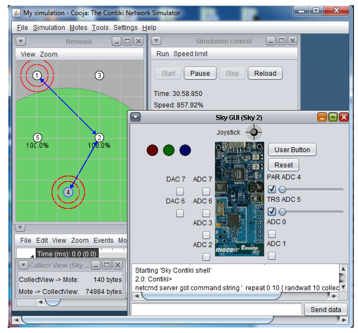
Task: Open the Simulation control panel dropdown arrow
Action: [x=156, y=41]
